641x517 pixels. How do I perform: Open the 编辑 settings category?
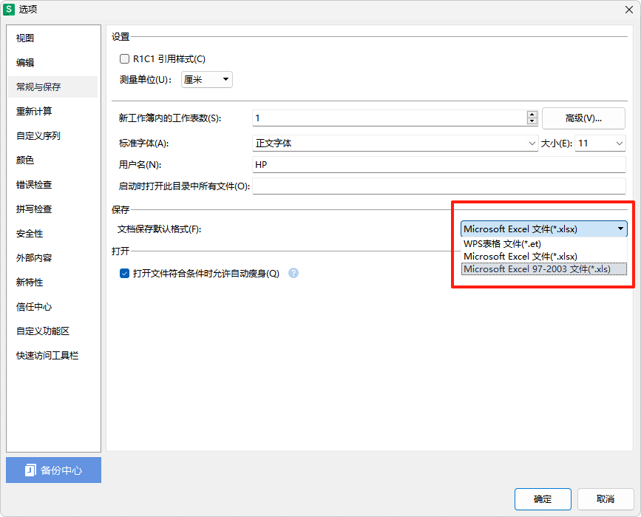pos(52,63)
